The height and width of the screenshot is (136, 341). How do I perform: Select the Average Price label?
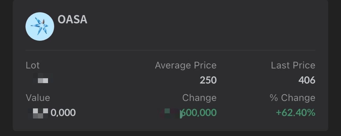coord(185,65)
